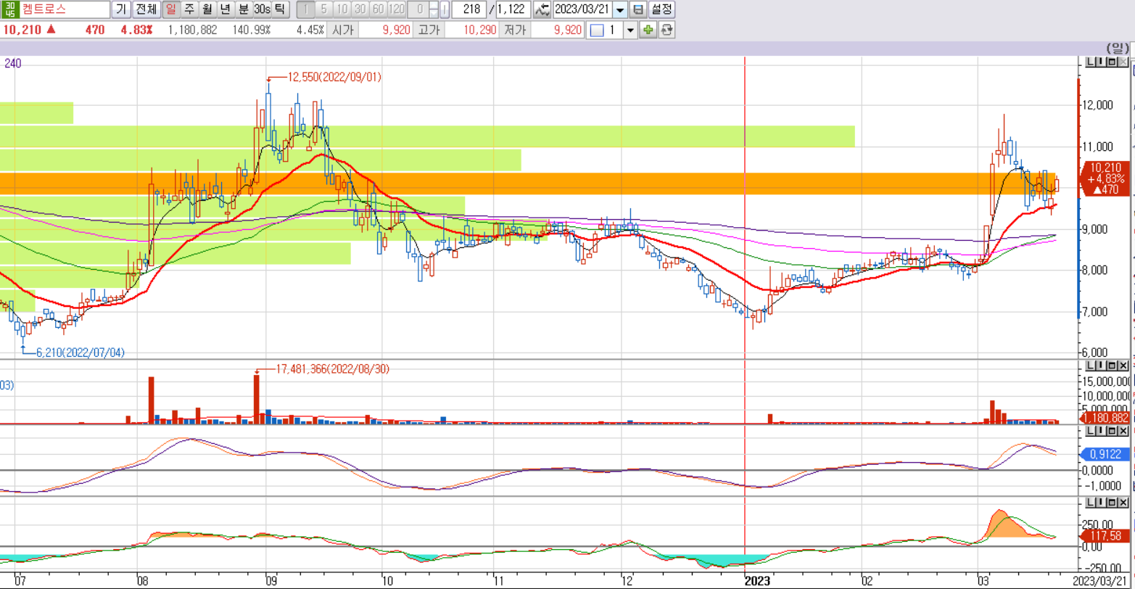Close the bottom oscillator panel
The width and height of the screenshot is (1135, 589).
1123,503
